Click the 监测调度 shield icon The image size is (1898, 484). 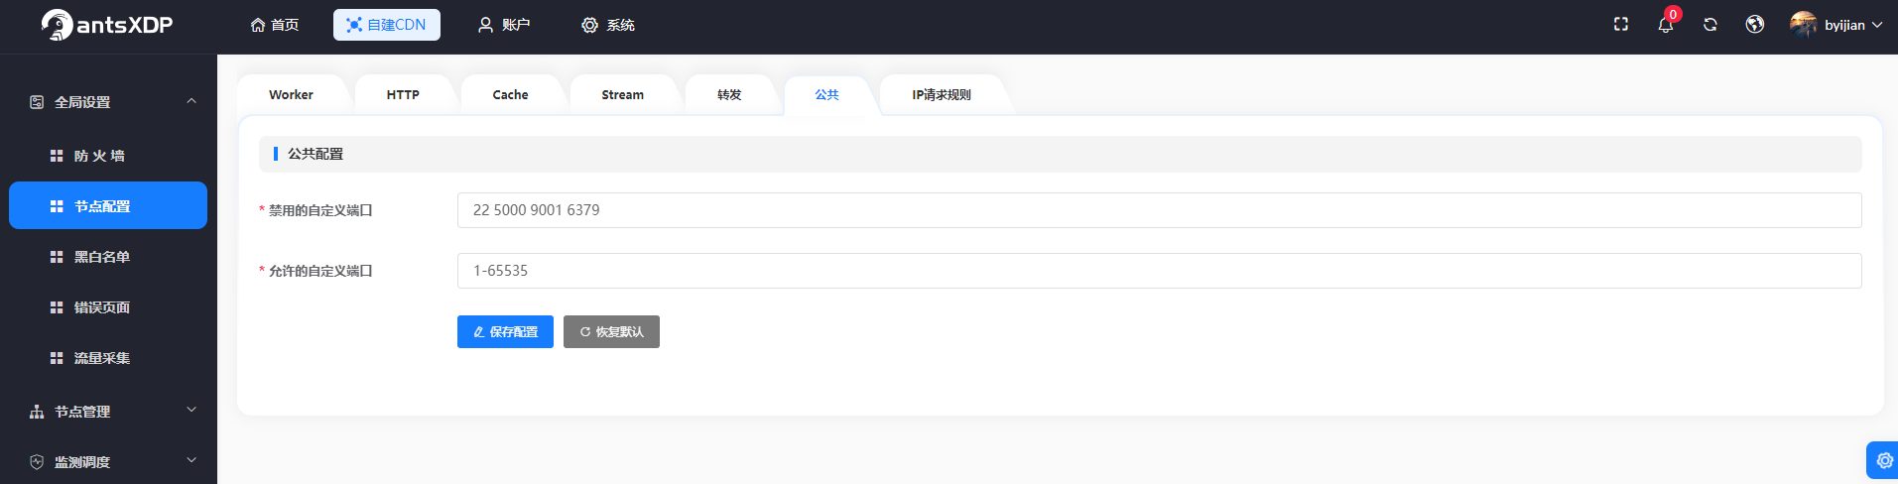[37, 462]
